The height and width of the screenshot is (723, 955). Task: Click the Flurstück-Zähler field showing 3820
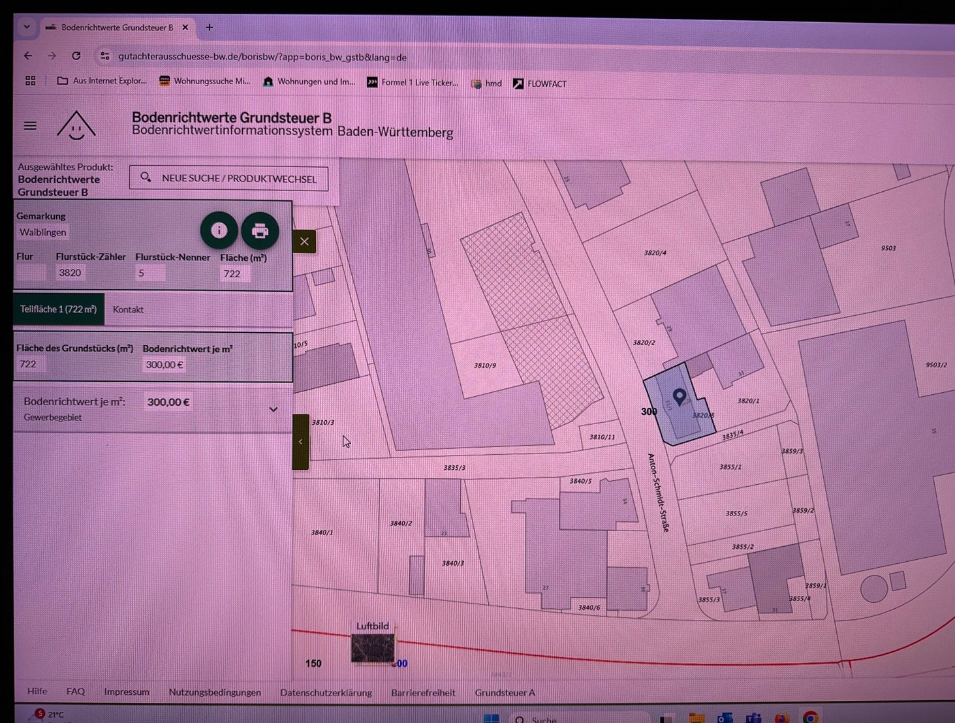point(70,273)
